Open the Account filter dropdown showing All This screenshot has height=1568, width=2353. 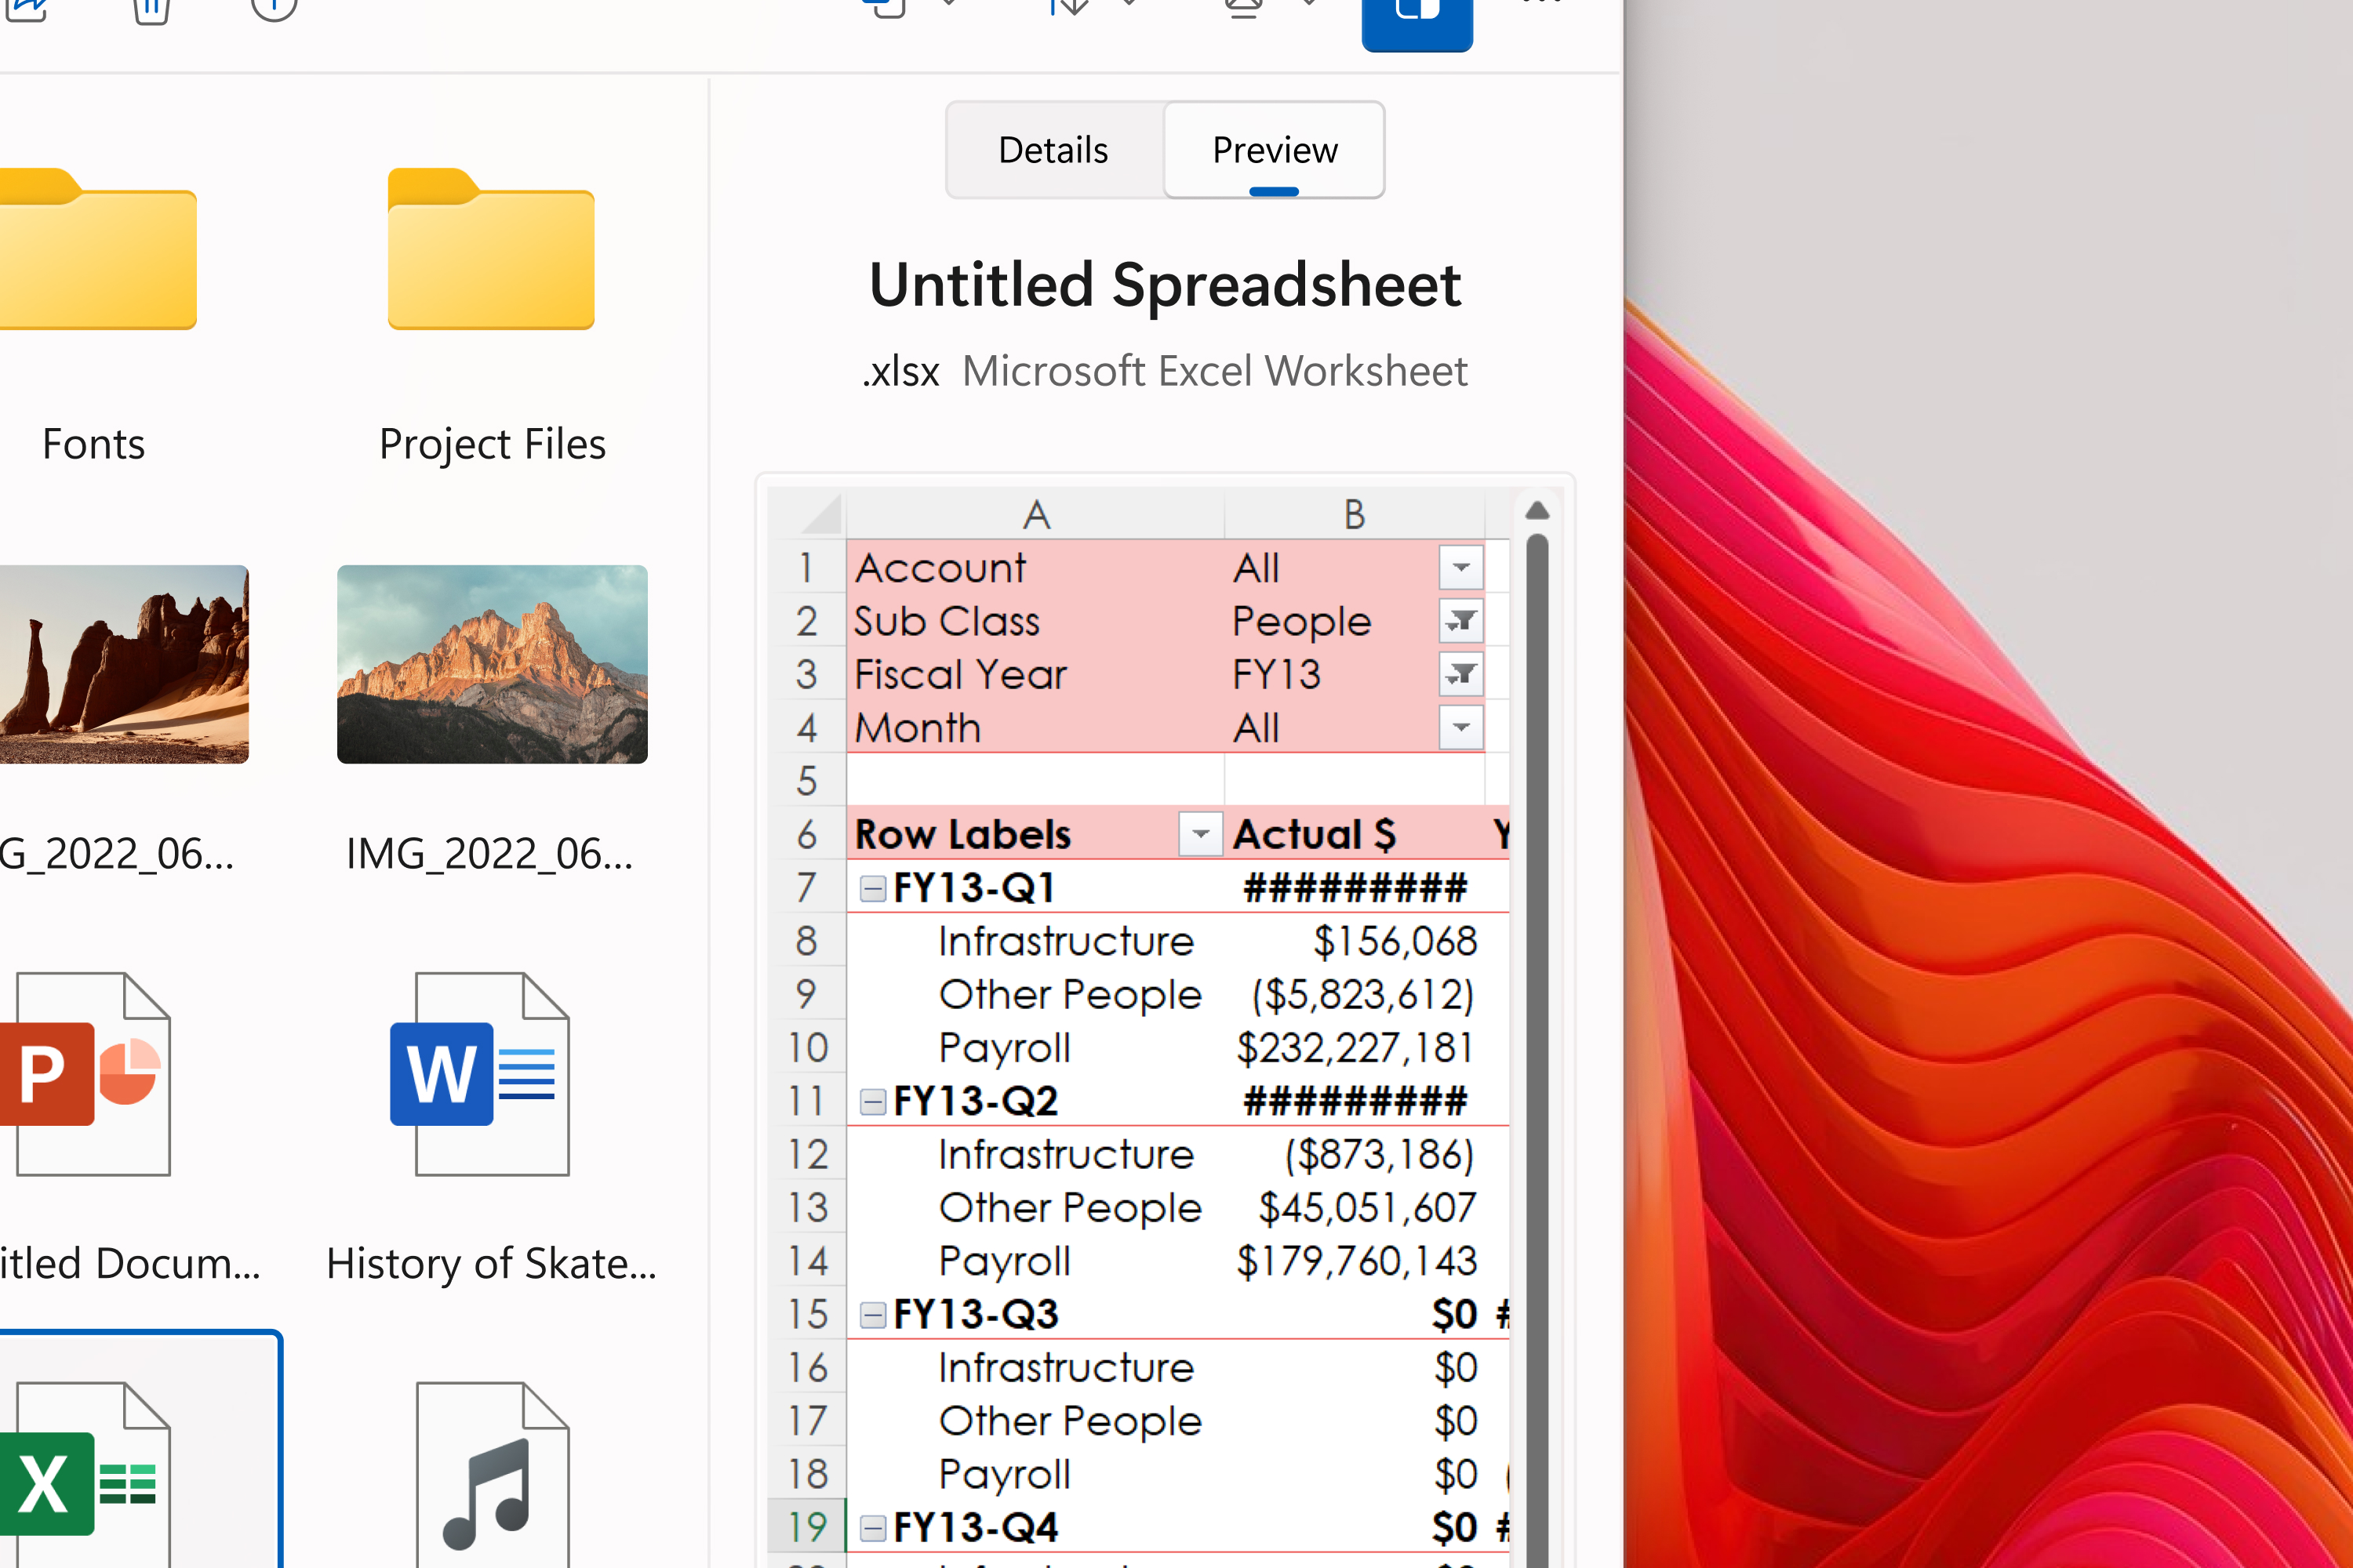[x=1460, y=567]
